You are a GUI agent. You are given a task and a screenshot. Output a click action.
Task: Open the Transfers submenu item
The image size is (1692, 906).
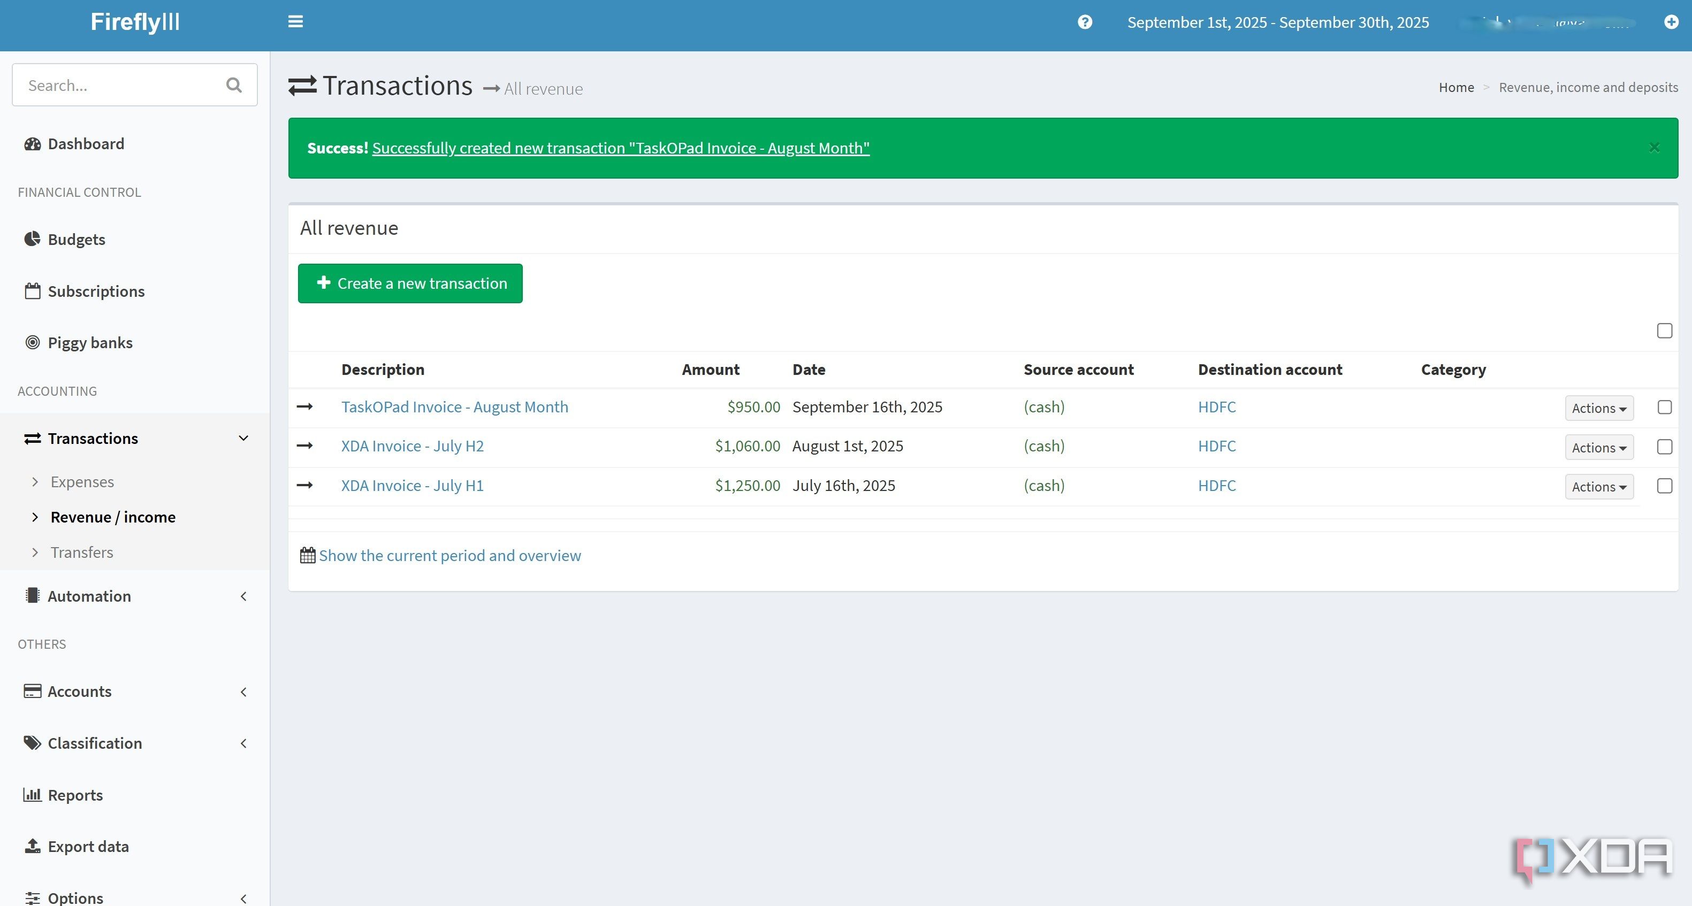tap(82, 553)
